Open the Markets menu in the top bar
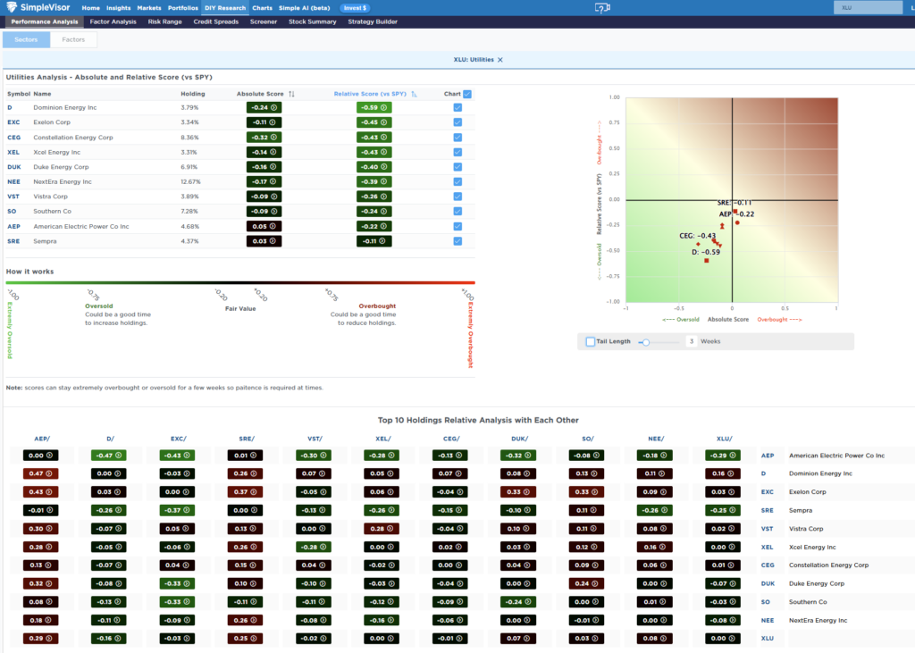 (x=150, y=8)
